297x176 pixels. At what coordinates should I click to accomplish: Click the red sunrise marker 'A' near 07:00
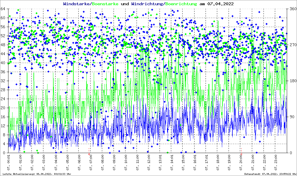(x=89, y=155)
